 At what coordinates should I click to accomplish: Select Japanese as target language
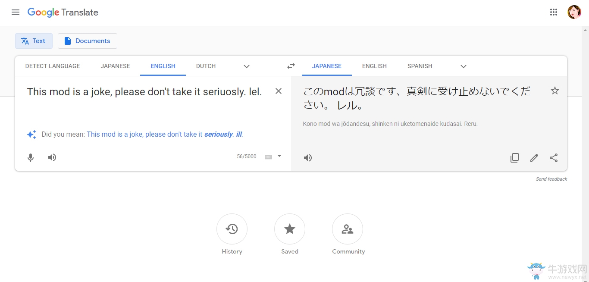click(x=327, y=66)
